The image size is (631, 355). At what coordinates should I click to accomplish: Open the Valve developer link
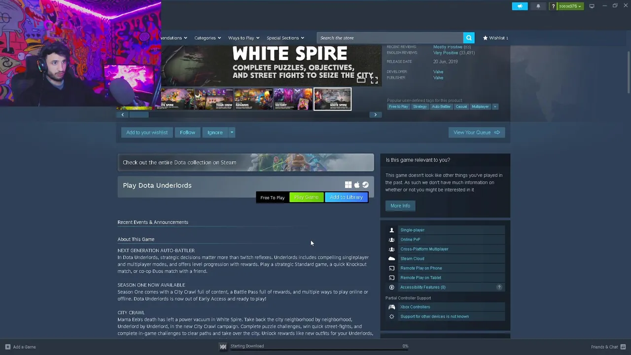438,71
